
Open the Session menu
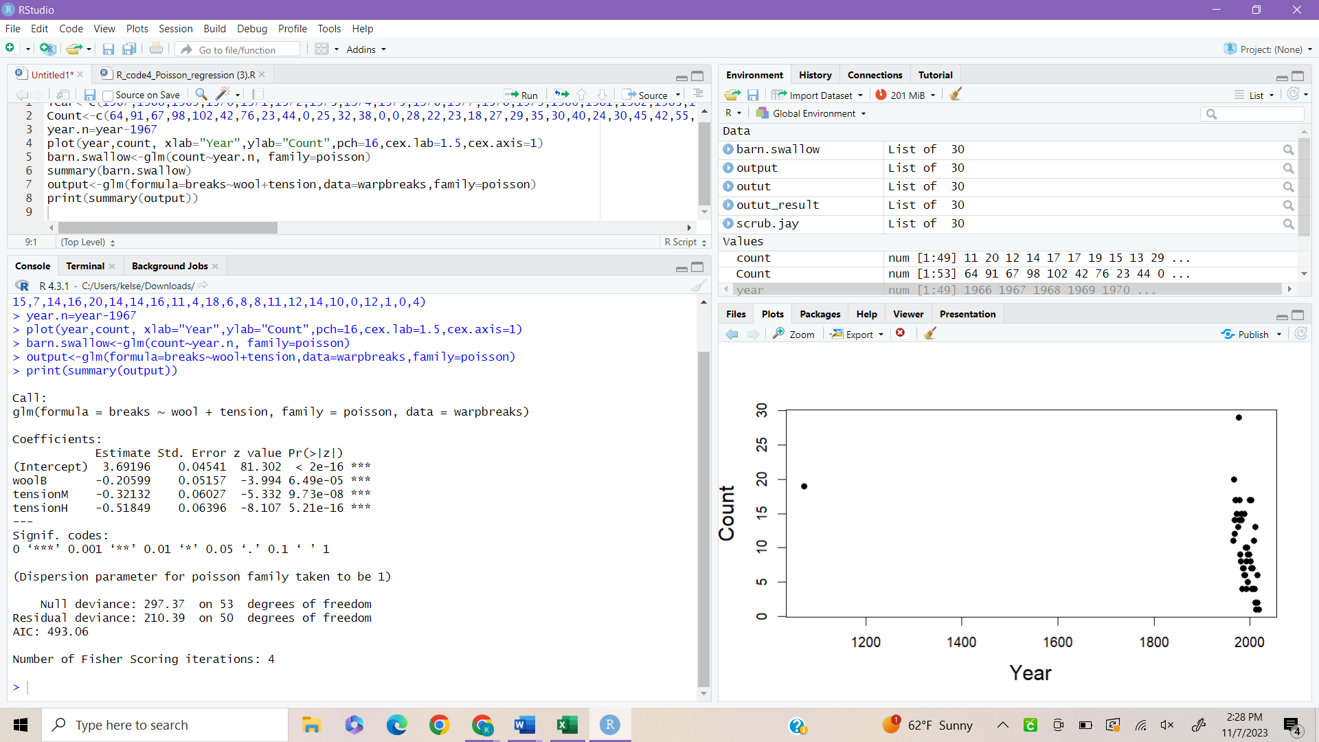click(x=175, y=29)
